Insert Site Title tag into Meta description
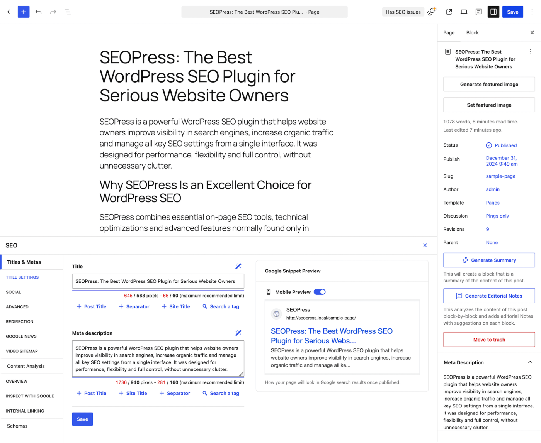 (x=133, y=393)
